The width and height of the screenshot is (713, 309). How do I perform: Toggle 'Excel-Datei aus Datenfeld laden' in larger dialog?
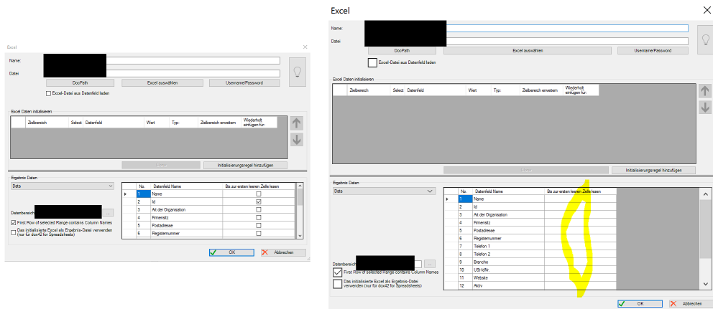pyautogui.click(x=372, y=62)
